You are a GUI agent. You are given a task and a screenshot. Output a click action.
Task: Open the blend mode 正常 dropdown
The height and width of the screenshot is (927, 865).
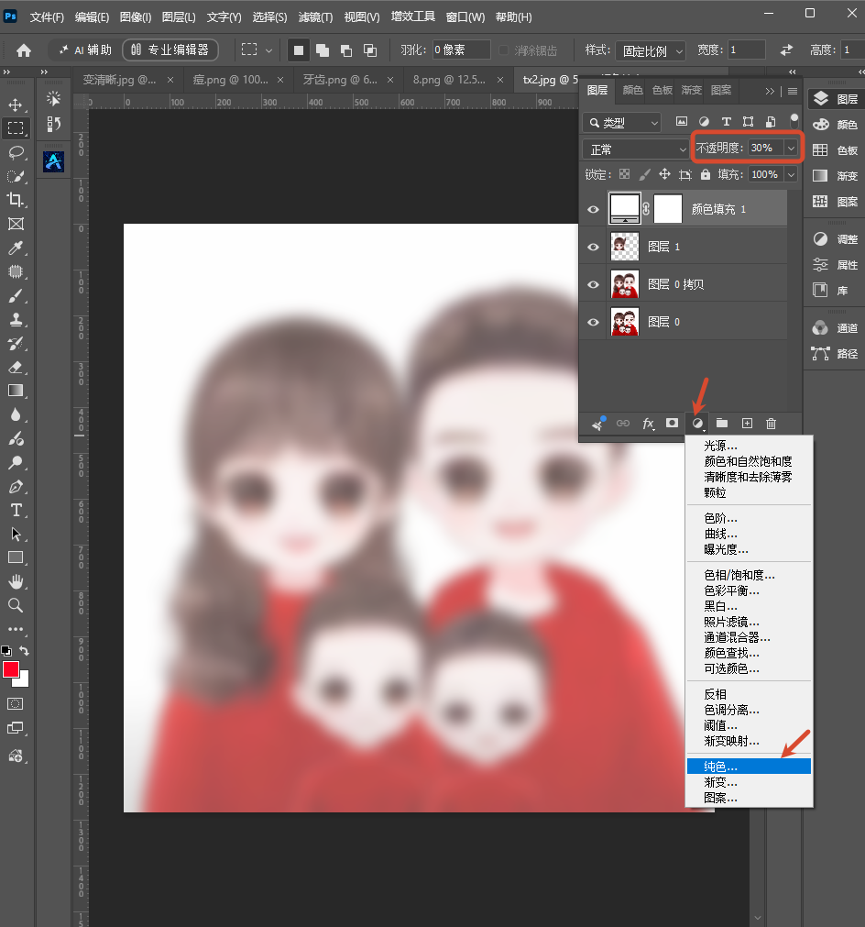tap(635, 149)
